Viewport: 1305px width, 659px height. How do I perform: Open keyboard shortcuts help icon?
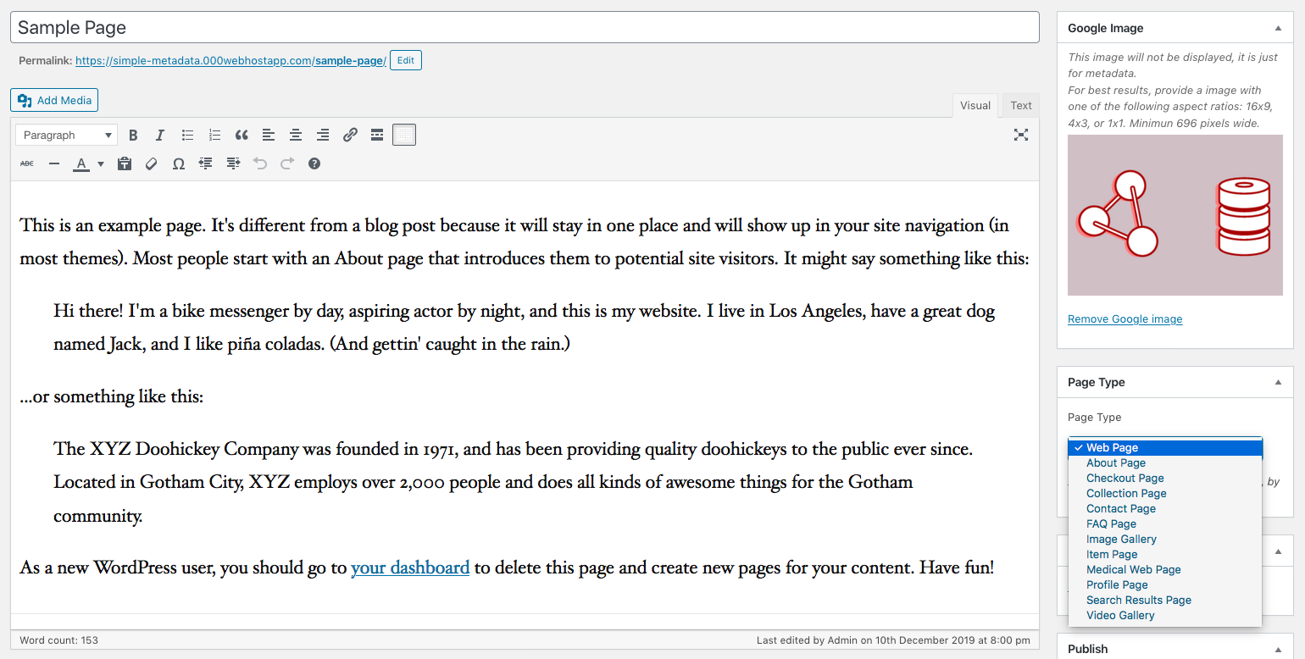(x=314, y=163)
